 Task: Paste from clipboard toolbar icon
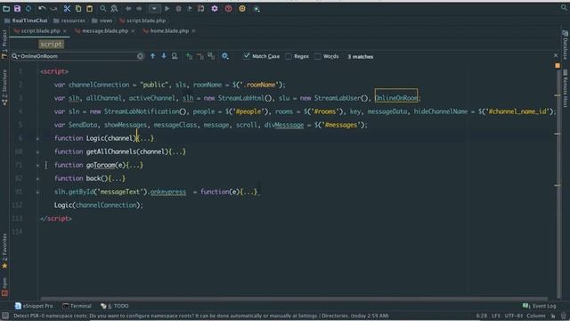tap(89, 8)
